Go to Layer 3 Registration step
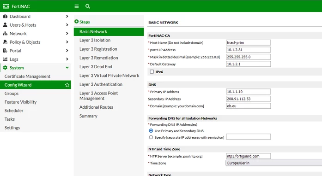This screenshot has width=322, height=176. [98, 49]
